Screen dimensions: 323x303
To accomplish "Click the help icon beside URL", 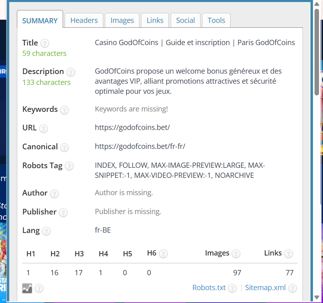I will click(x=43, y=128).
